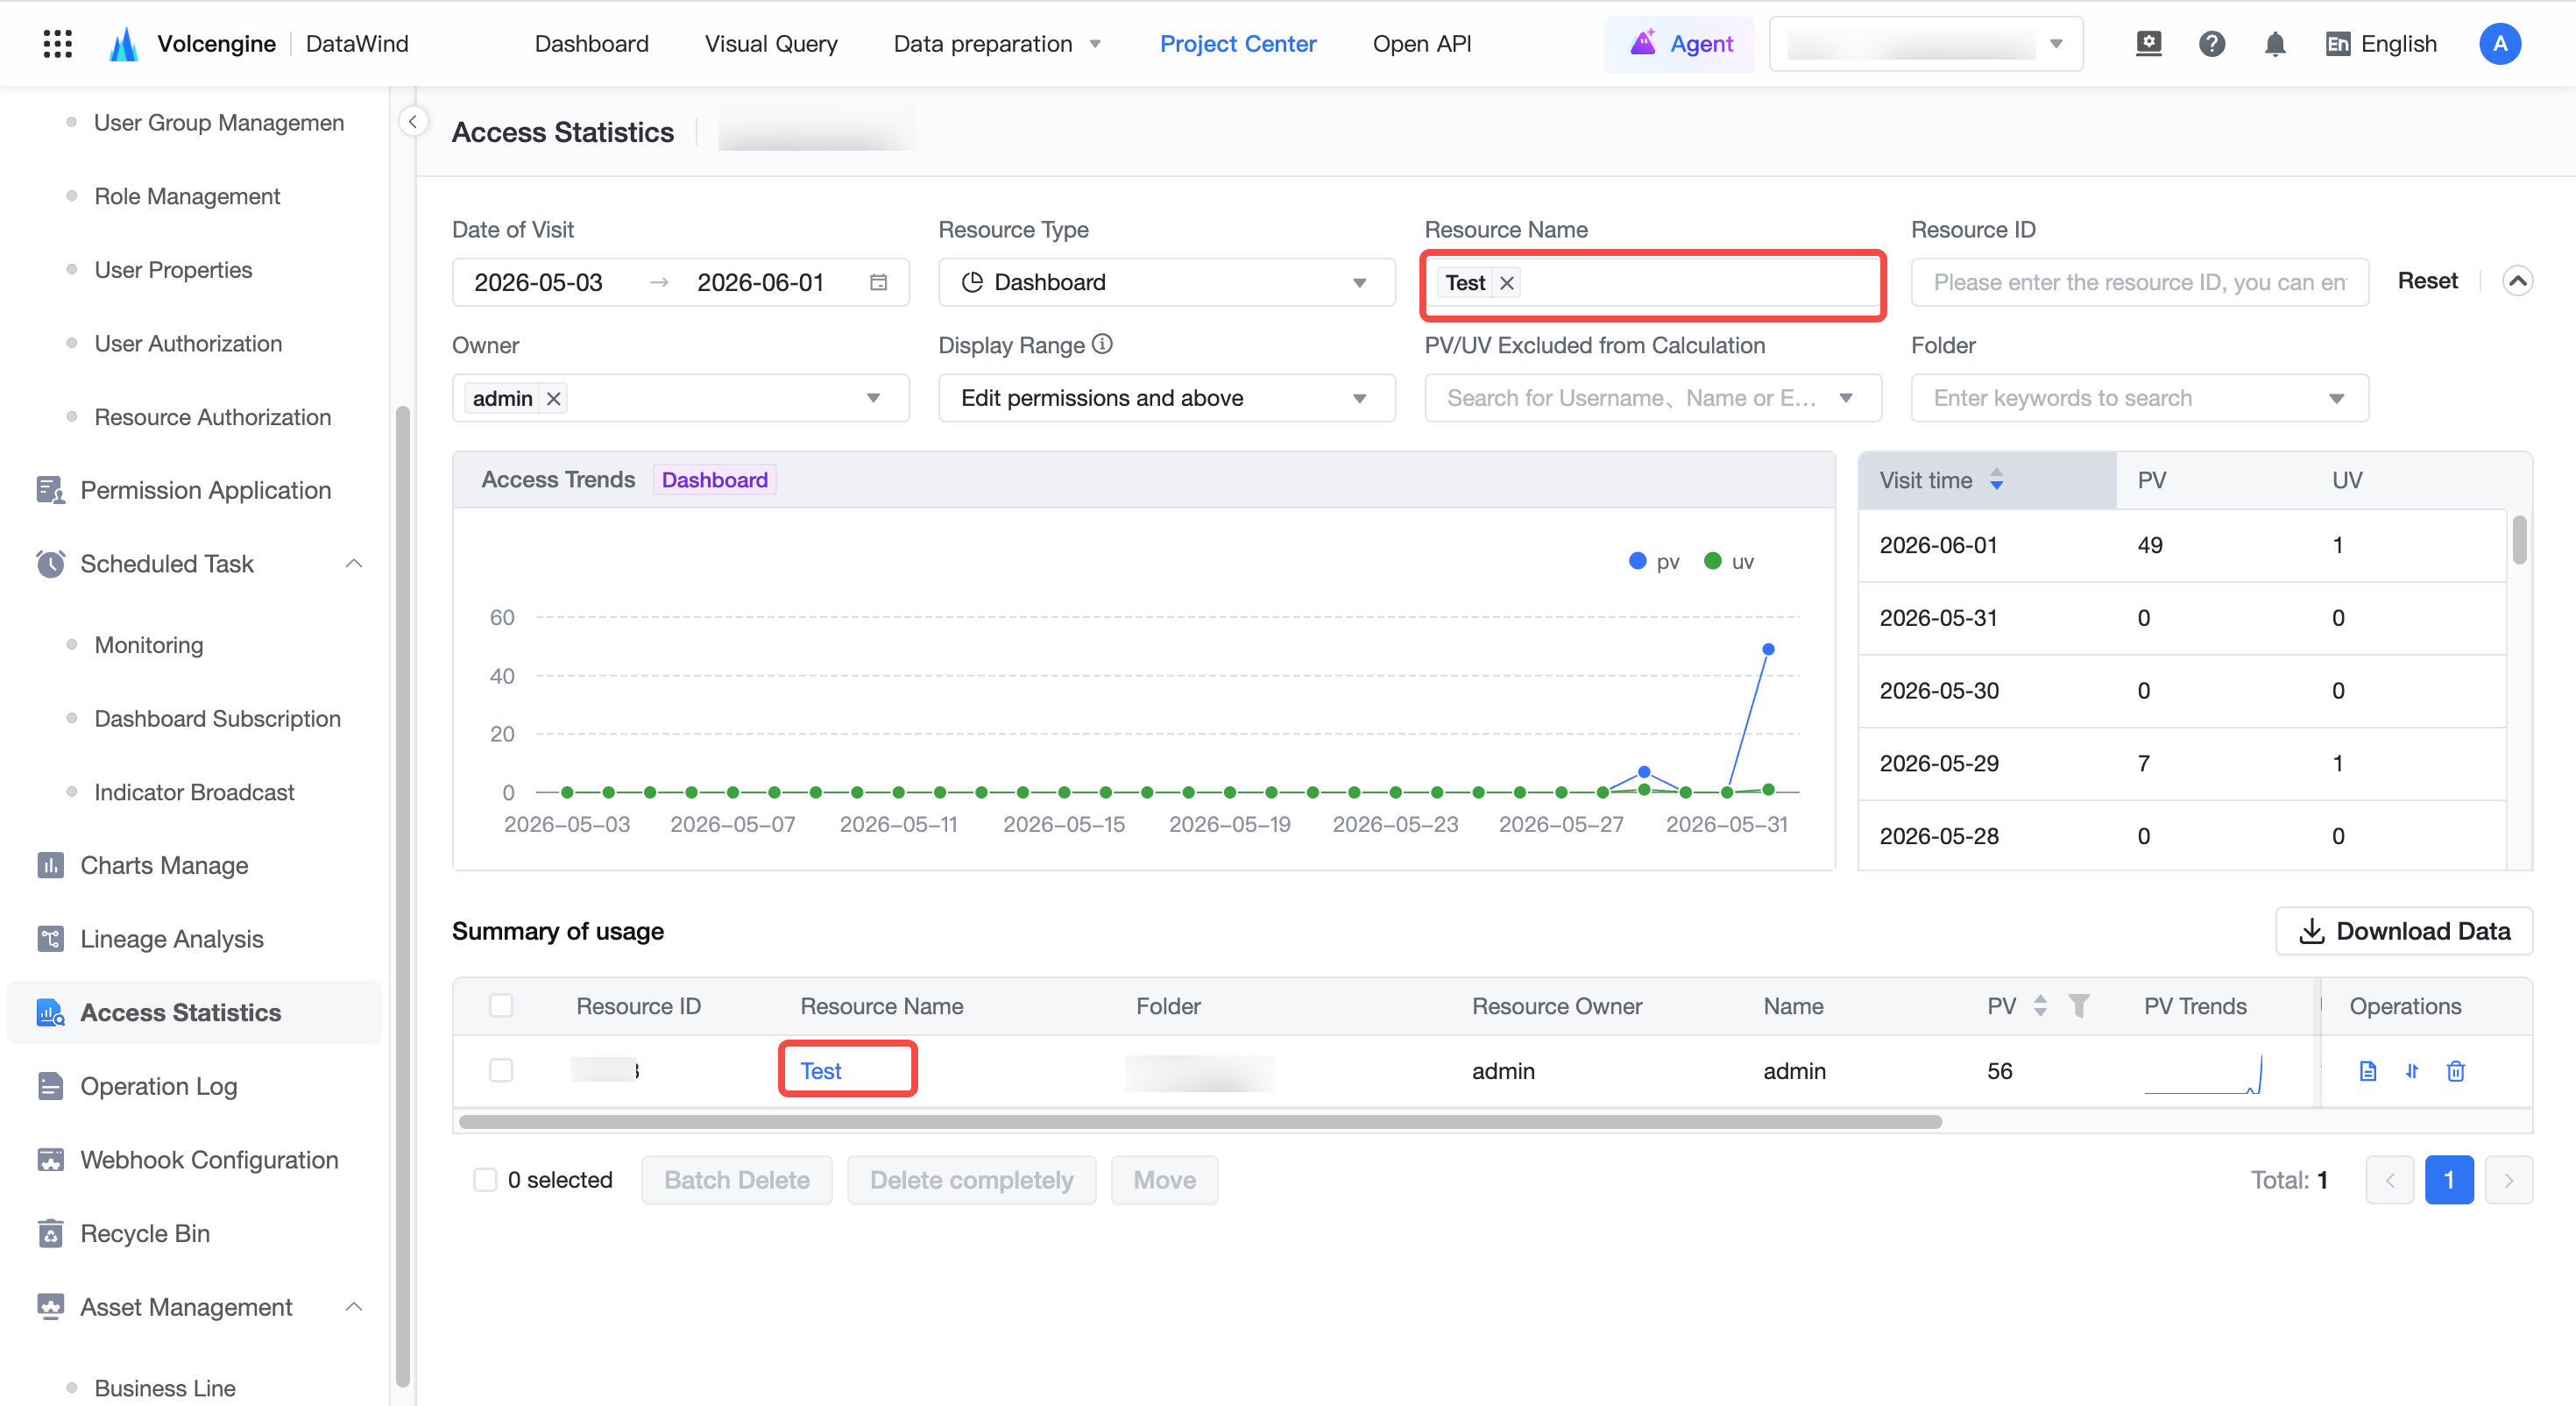2576x1406 pixels.
Task: Tick the 0 selected checkbox
Action: (x=485, y=1180)
